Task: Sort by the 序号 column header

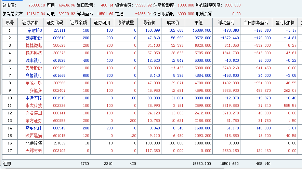Action: pyautogui.click(x=10, y=23)
